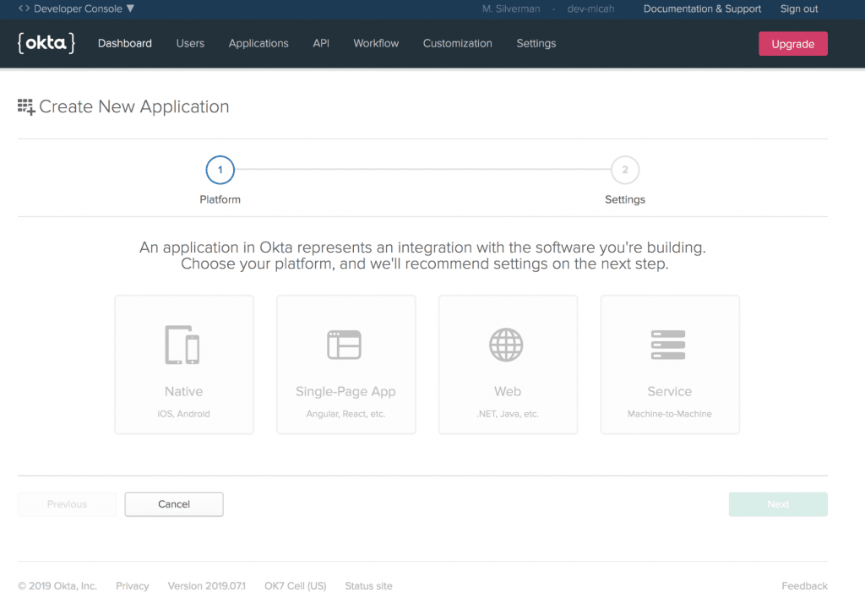Click the Sign out link
The width and height of the screenshot is (865, 609).
[799, 8]
